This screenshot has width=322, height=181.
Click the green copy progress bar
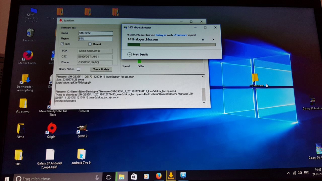click(x=171, y=45)
